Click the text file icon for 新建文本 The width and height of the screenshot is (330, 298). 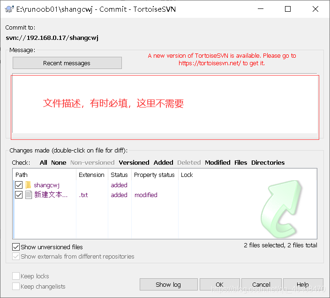29,195
